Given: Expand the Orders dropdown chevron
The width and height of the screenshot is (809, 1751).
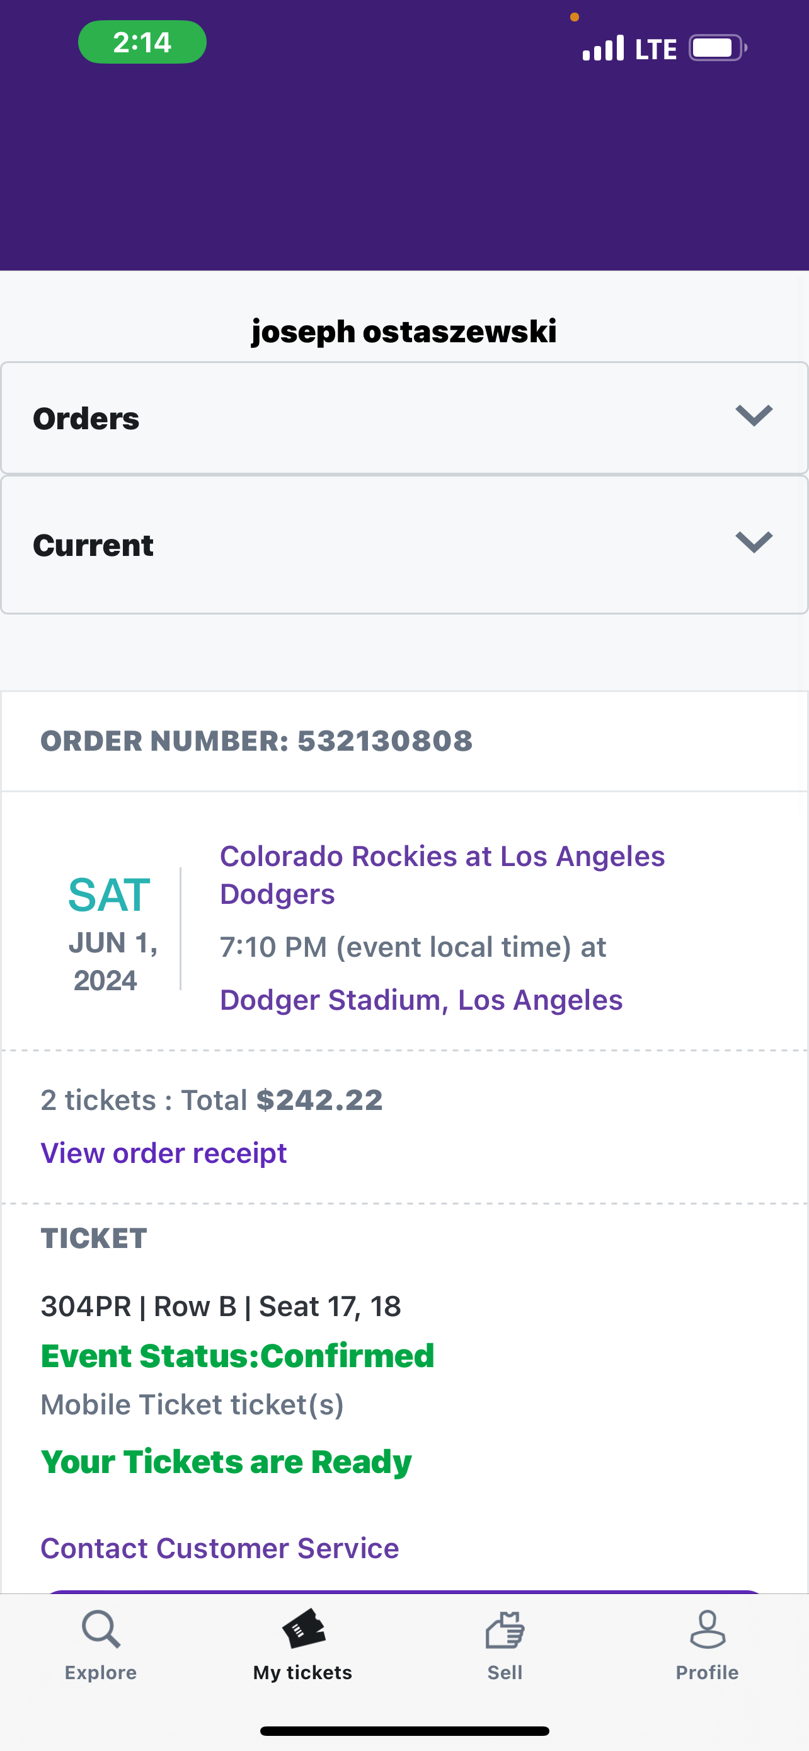Looking at the screenshot, I should coord(754,416).
